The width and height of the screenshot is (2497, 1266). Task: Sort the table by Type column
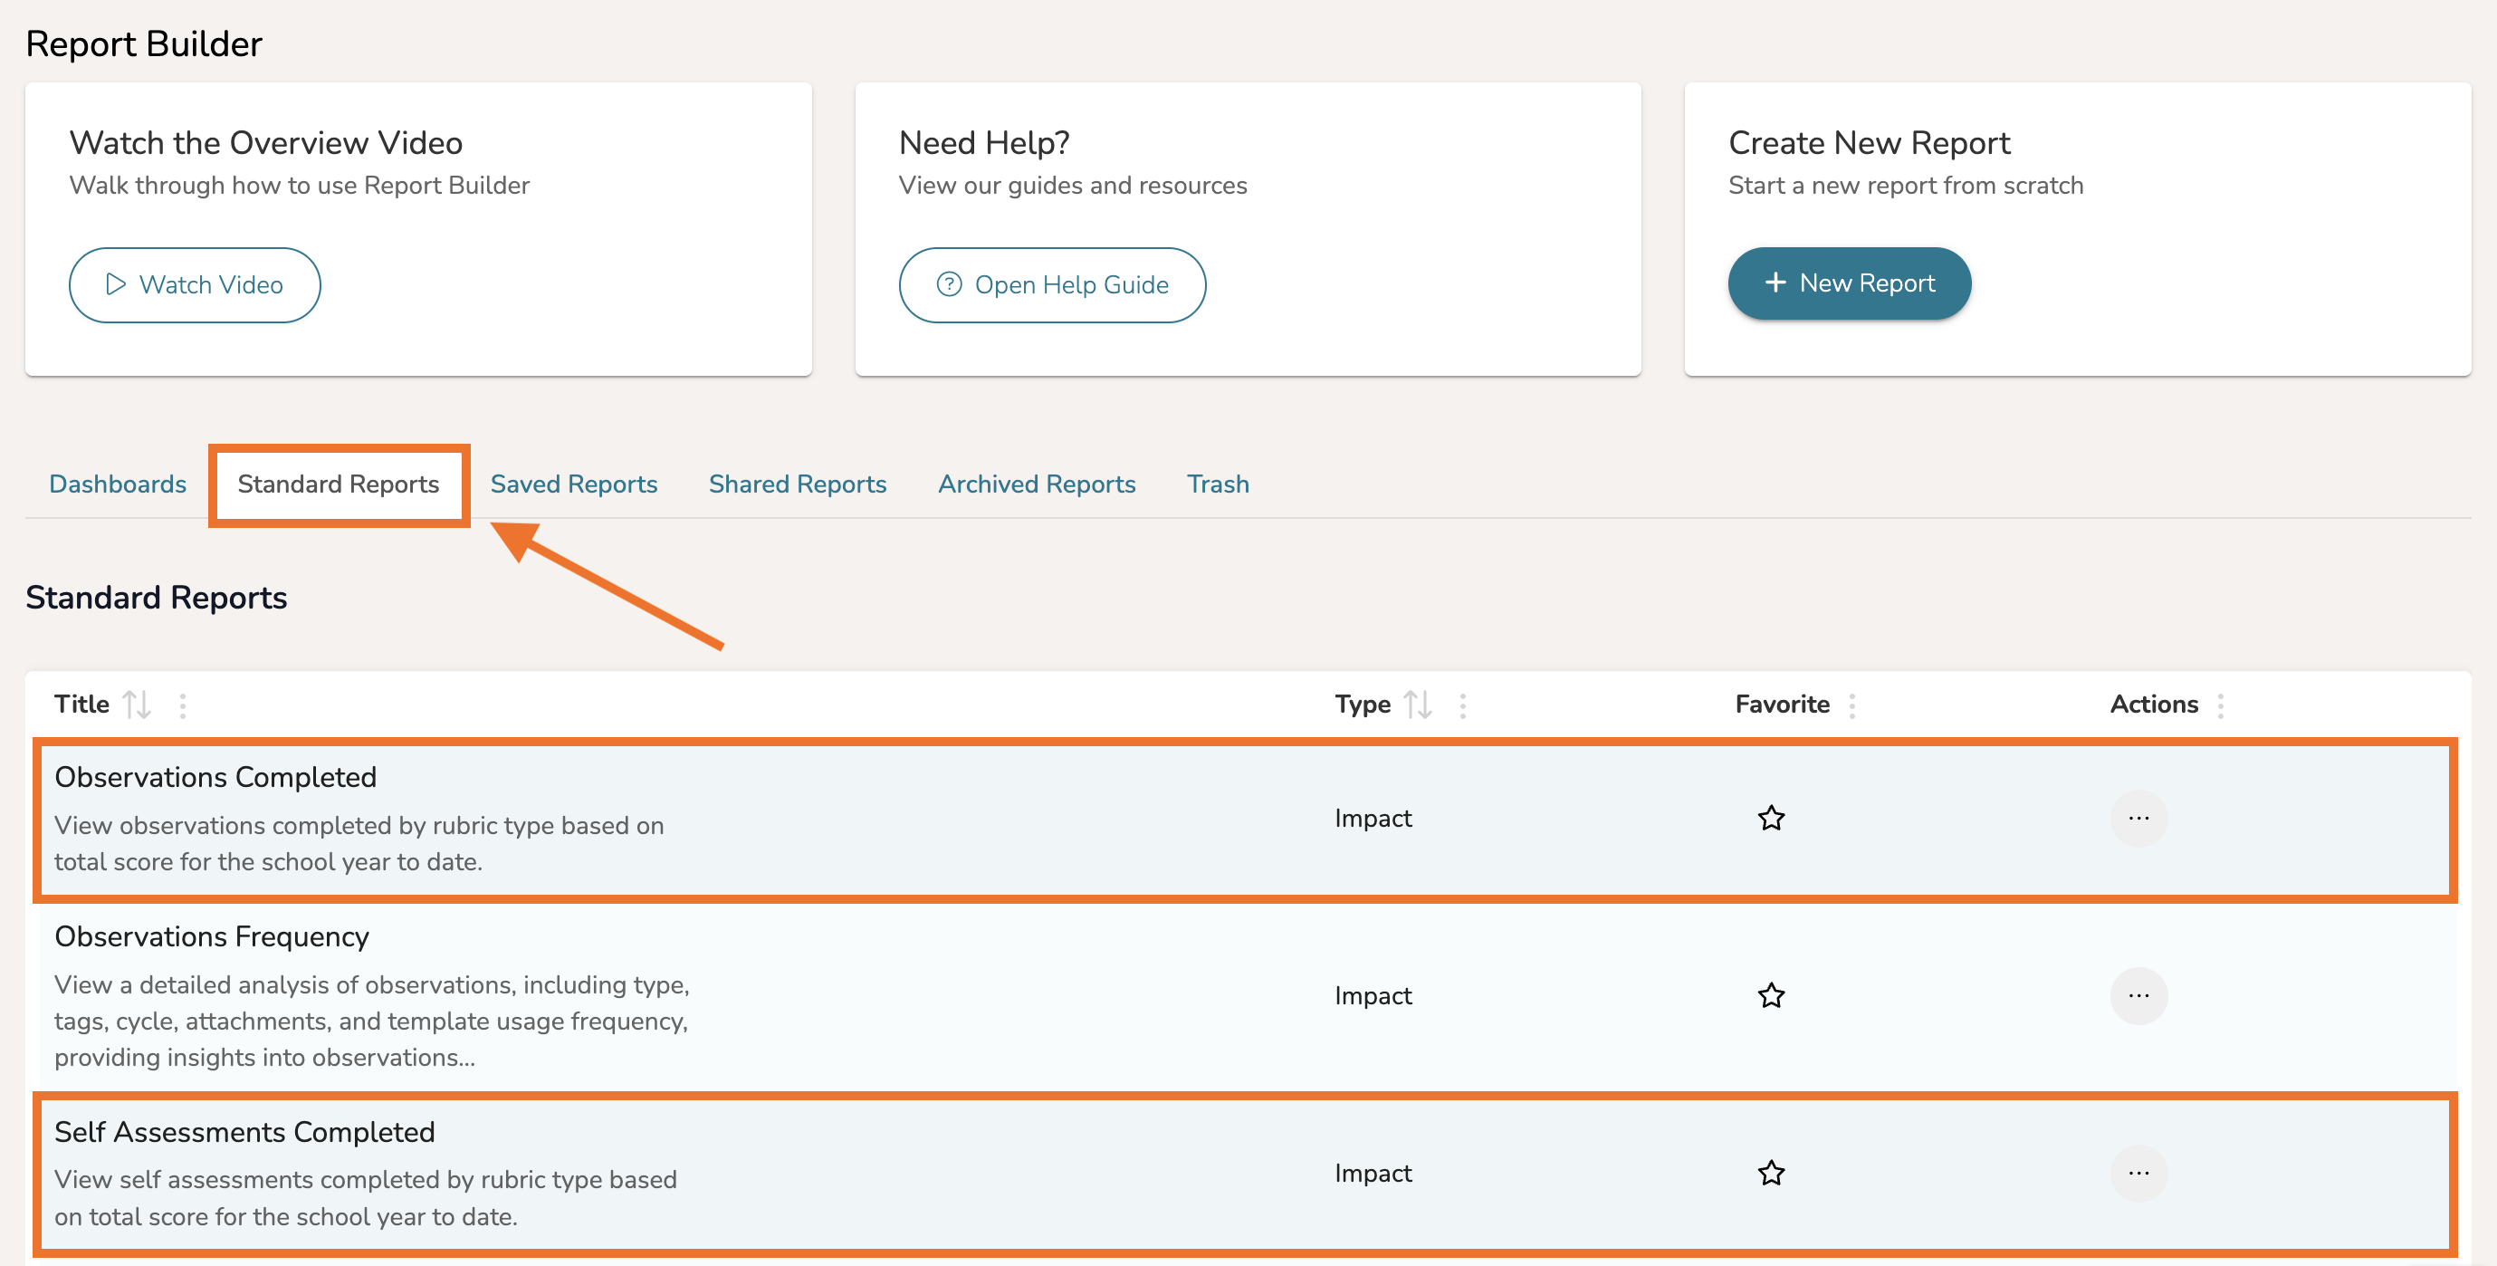click(1417, 704)
